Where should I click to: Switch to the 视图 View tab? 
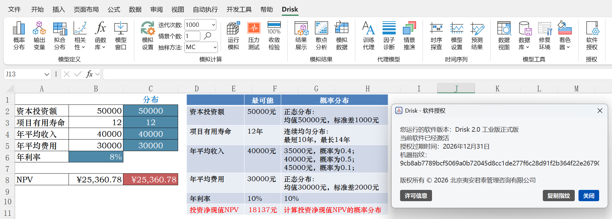click(x=178, y=9)
